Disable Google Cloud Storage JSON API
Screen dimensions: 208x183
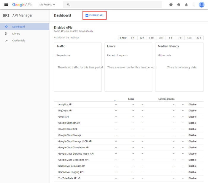192,142
